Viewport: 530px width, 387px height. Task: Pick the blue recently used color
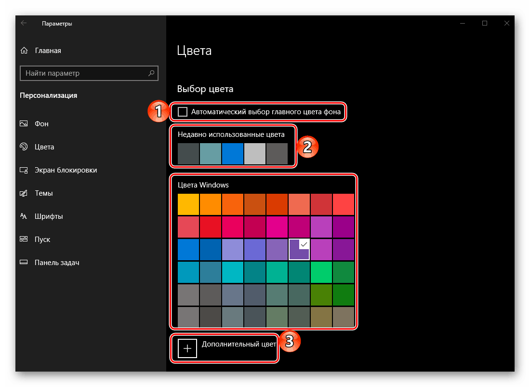click(233, 154)
